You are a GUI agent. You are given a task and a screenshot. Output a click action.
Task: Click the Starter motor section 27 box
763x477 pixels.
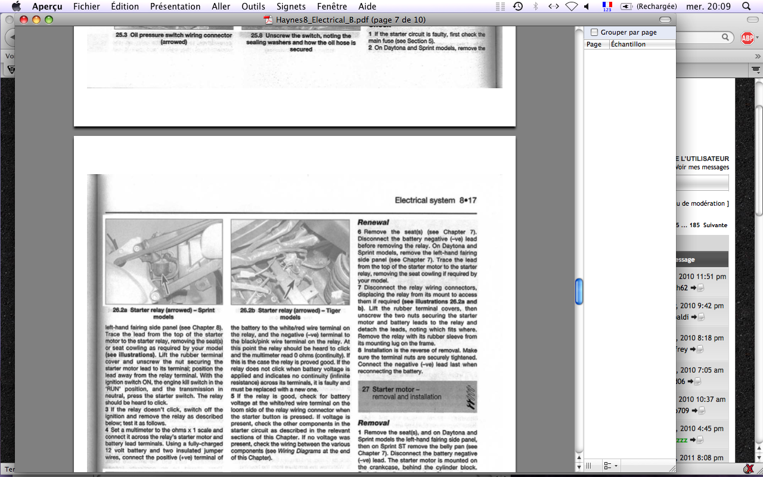coord(417,397)
